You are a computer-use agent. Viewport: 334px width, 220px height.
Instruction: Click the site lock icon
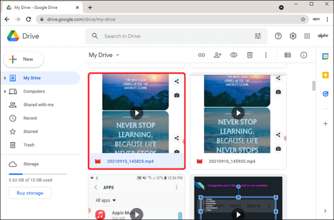[x=42, y=19]
